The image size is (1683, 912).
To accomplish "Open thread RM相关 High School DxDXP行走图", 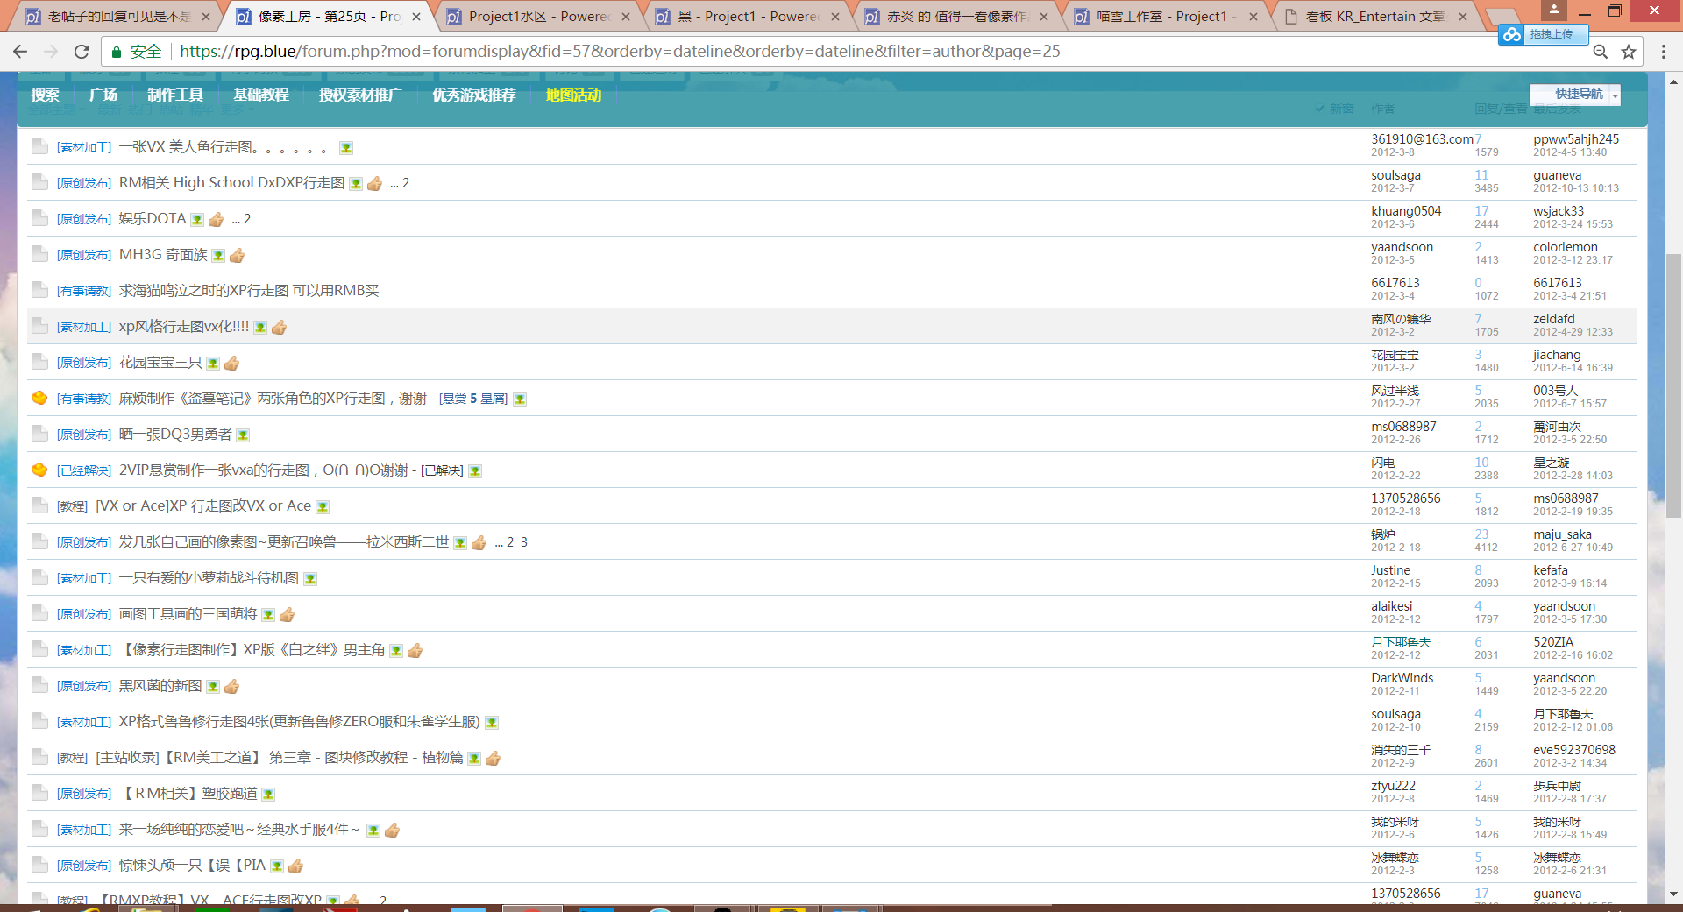I will (x=231, y=183).
